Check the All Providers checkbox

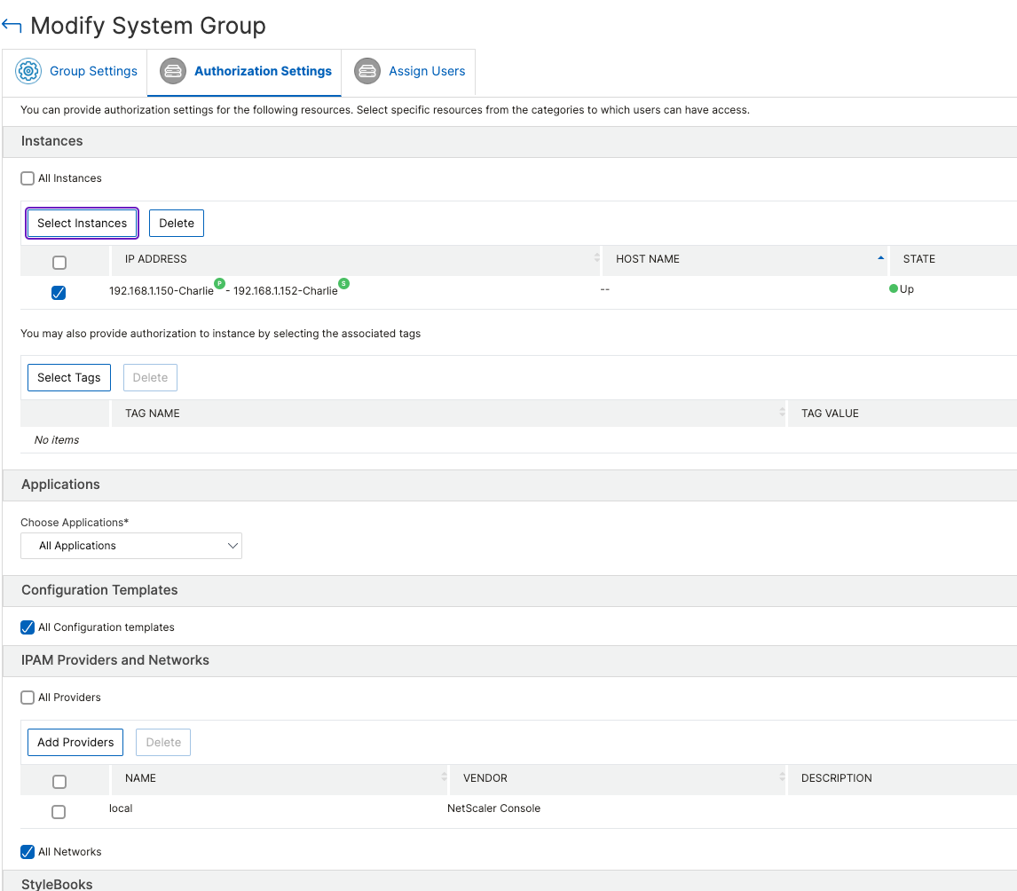tap(27, 698)
